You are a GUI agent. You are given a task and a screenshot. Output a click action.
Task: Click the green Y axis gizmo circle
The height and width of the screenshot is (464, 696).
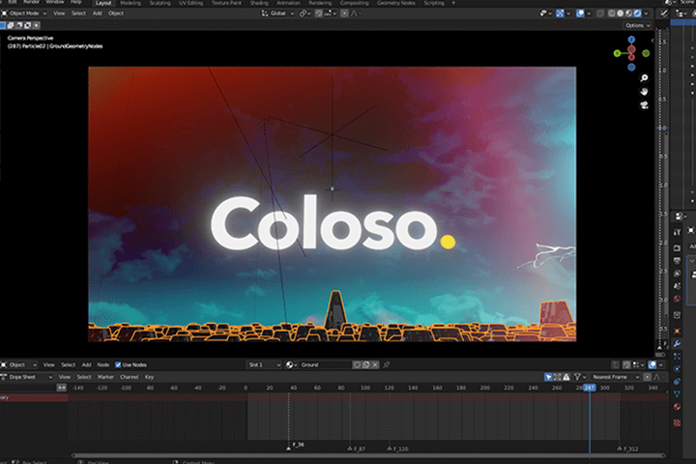point(617,53)
